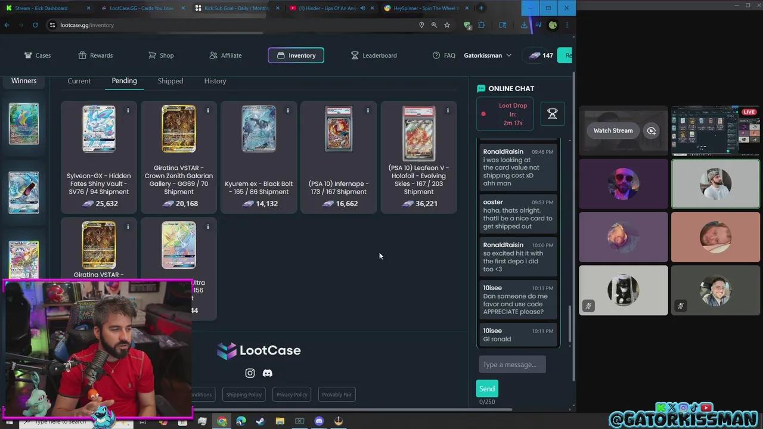Switch to the History tab
763x429 pixels.
coord(215,81)
